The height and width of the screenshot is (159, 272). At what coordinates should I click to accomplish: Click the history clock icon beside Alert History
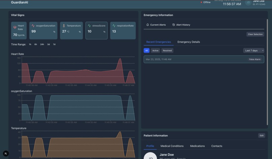click(174, 25)
